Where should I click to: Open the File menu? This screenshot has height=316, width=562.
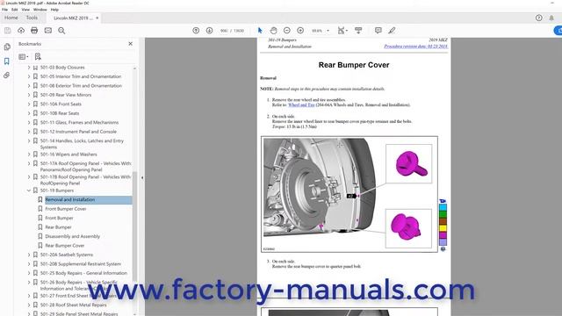click(x=4, y=10)
